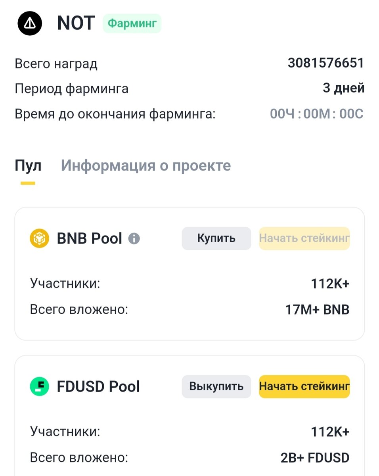Tap 2B+ FDUSD total invested value
The width and height of the screenshot is (379, 476).
[x=315, y=458]
